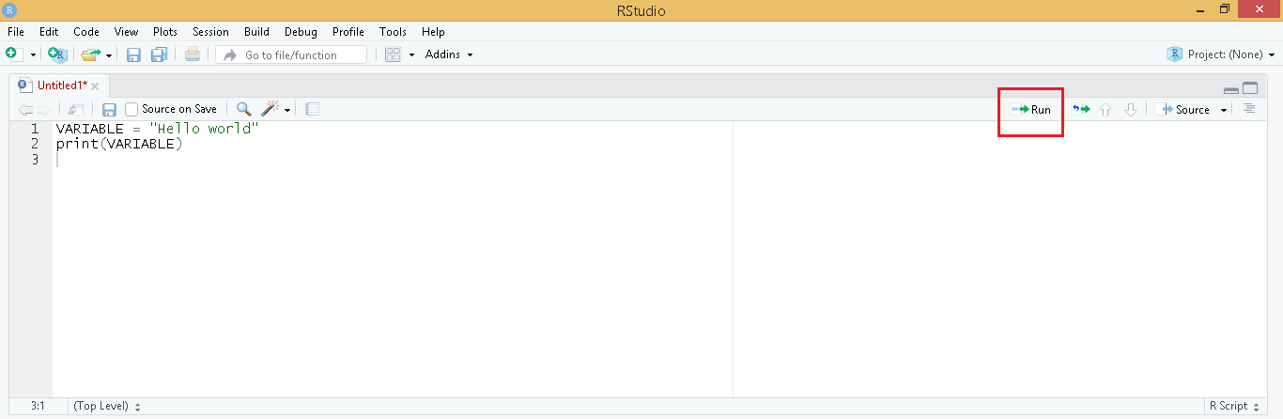Minimize the source editor pane
The width and height of the screenshot is (1283, 419).
pyautogui.click(x=1231, y=89)
